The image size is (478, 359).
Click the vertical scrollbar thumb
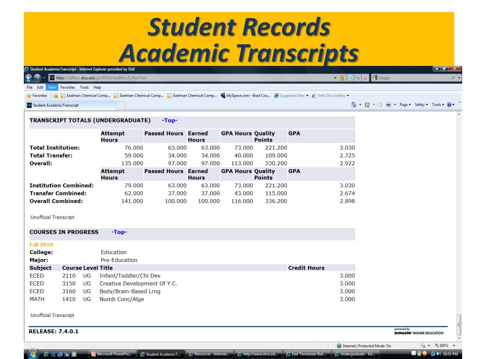point(459,324)
